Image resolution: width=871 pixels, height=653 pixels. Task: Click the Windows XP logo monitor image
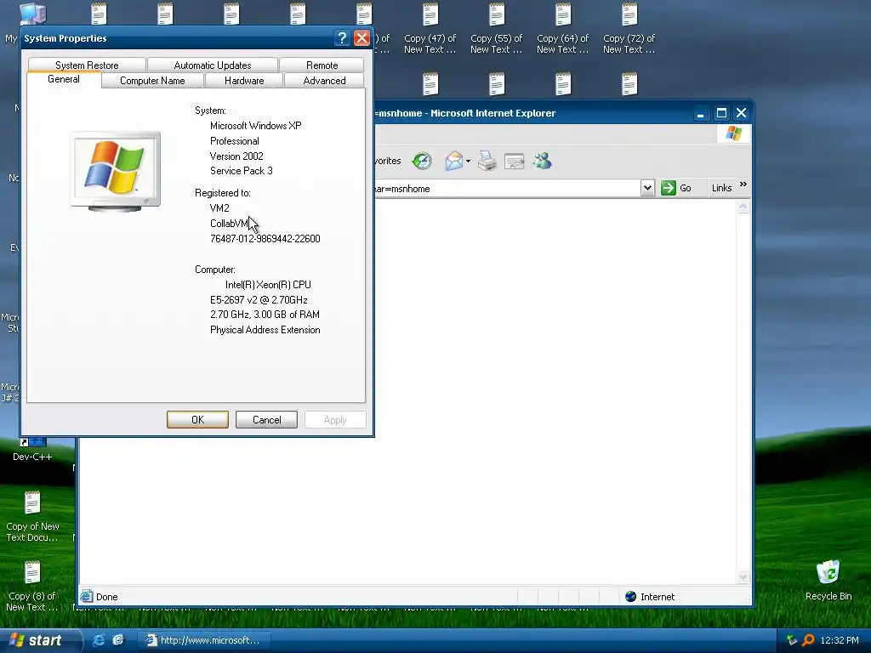click(x=116, y=171)
